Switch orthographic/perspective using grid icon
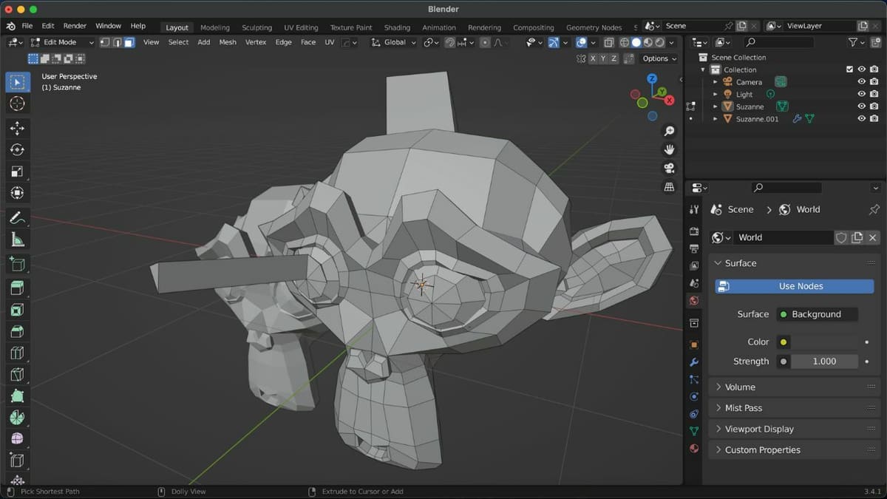 (669, 187)
